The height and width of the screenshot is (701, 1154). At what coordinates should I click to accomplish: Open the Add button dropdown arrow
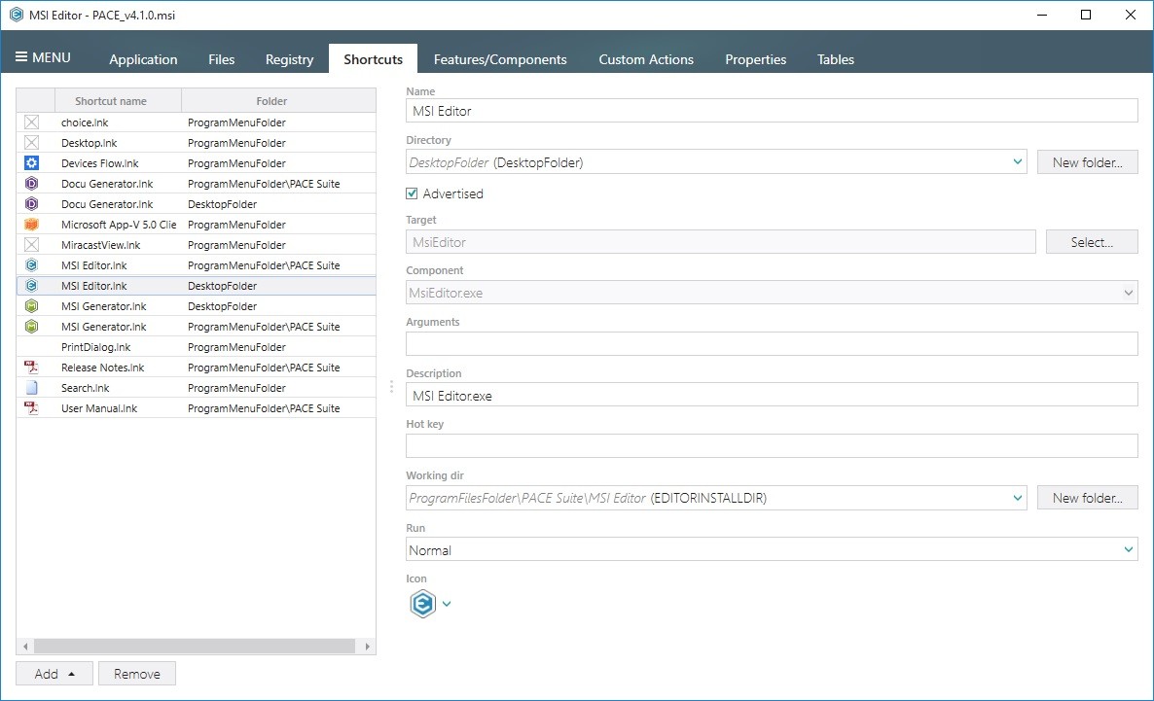[x=71, y=674]
